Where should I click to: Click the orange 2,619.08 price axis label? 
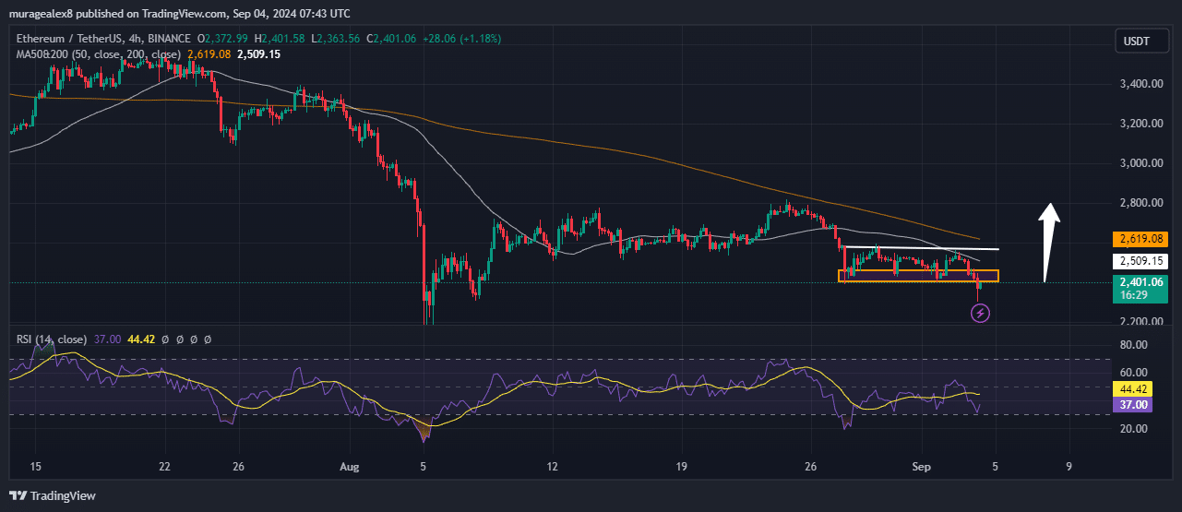(1139, 238)
